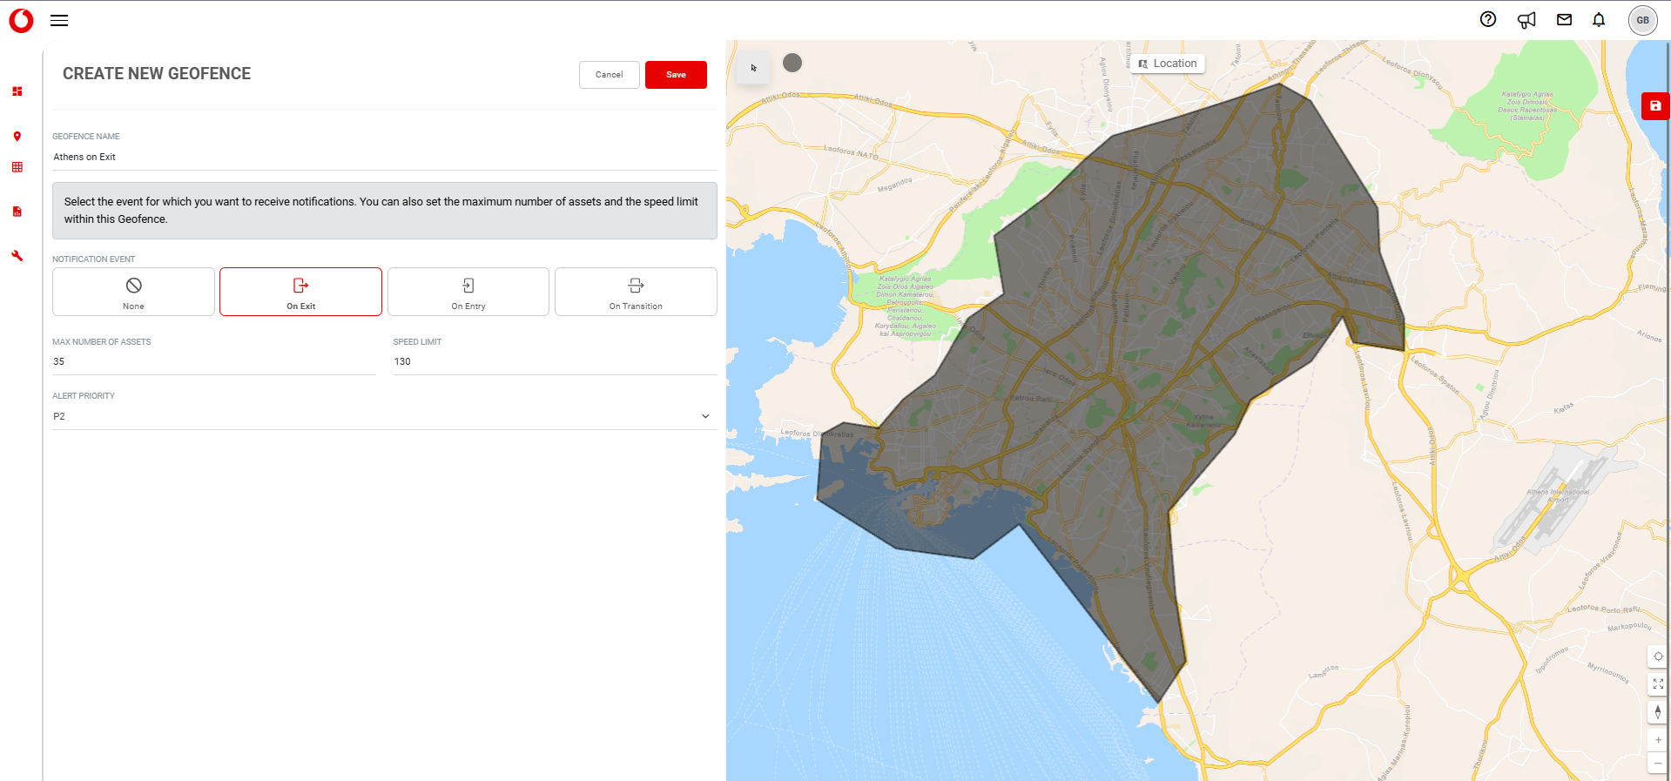Open the grid table item in sidebar
This screenshot has width=1671, height=781.
[x=17, y=167]
